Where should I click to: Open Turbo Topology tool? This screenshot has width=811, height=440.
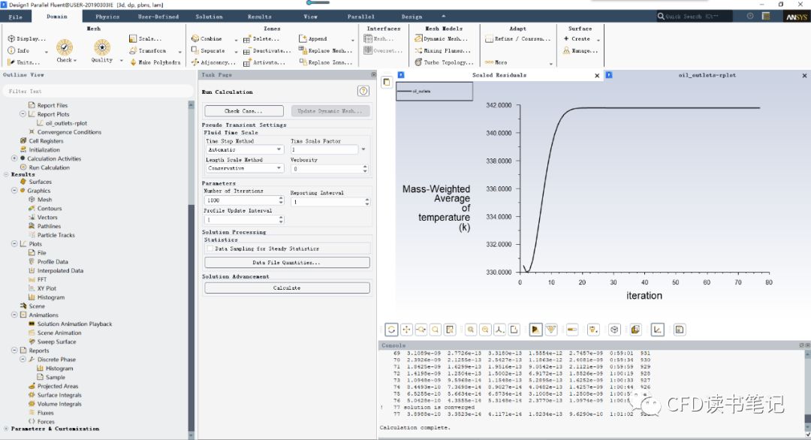click(x=445, y=62)
